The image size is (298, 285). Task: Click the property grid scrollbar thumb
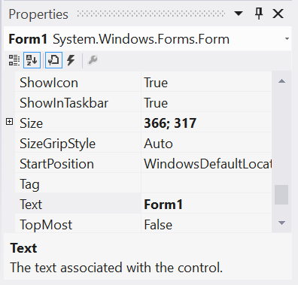(281, 195)
